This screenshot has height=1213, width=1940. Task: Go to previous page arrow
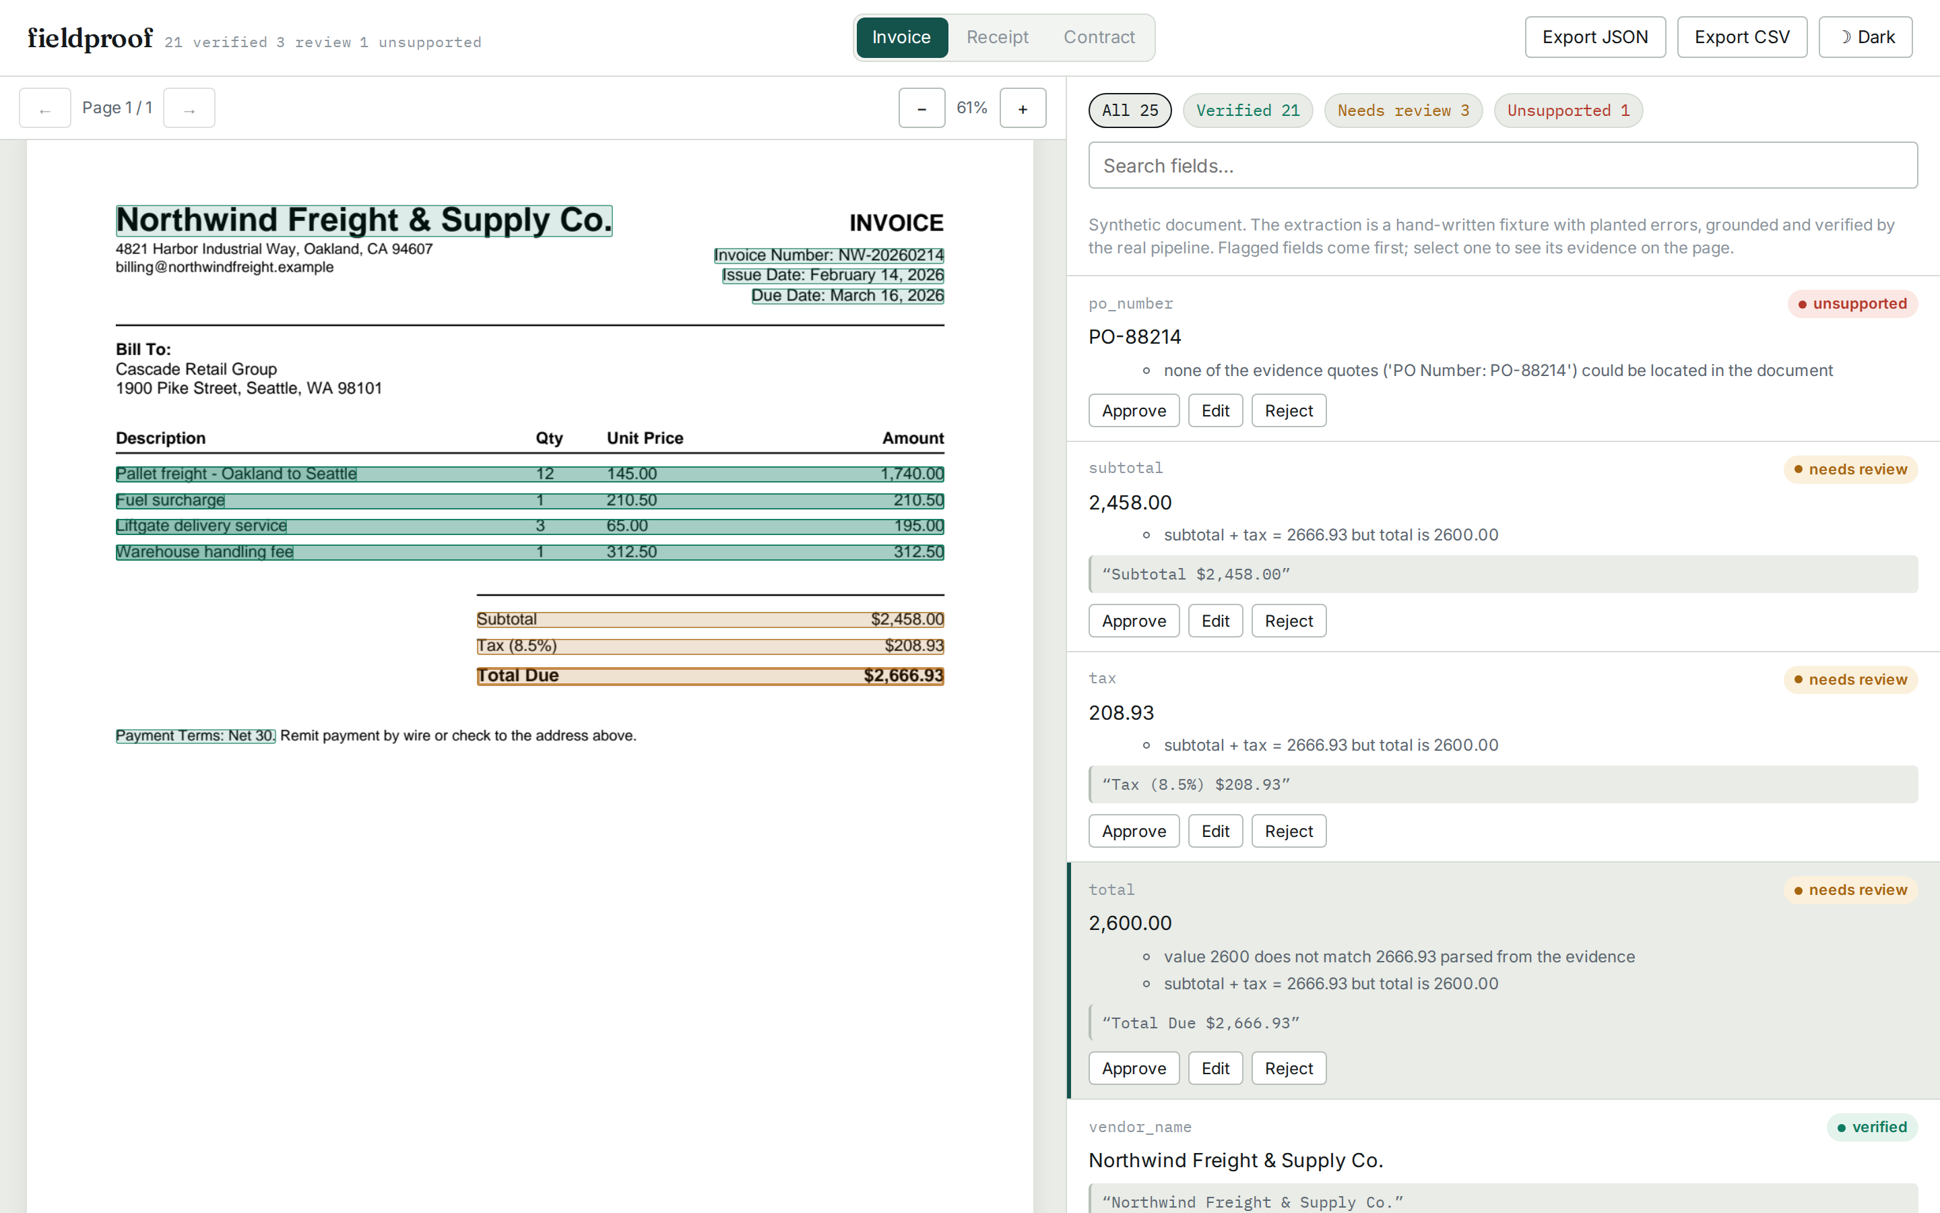(45, 108)
